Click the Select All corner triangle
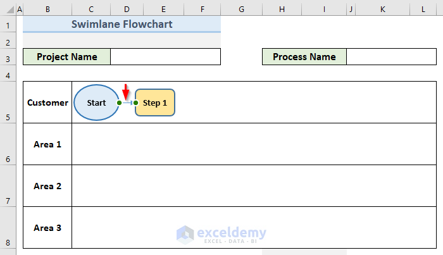This screenshot has width=443, height=255. 10,9
